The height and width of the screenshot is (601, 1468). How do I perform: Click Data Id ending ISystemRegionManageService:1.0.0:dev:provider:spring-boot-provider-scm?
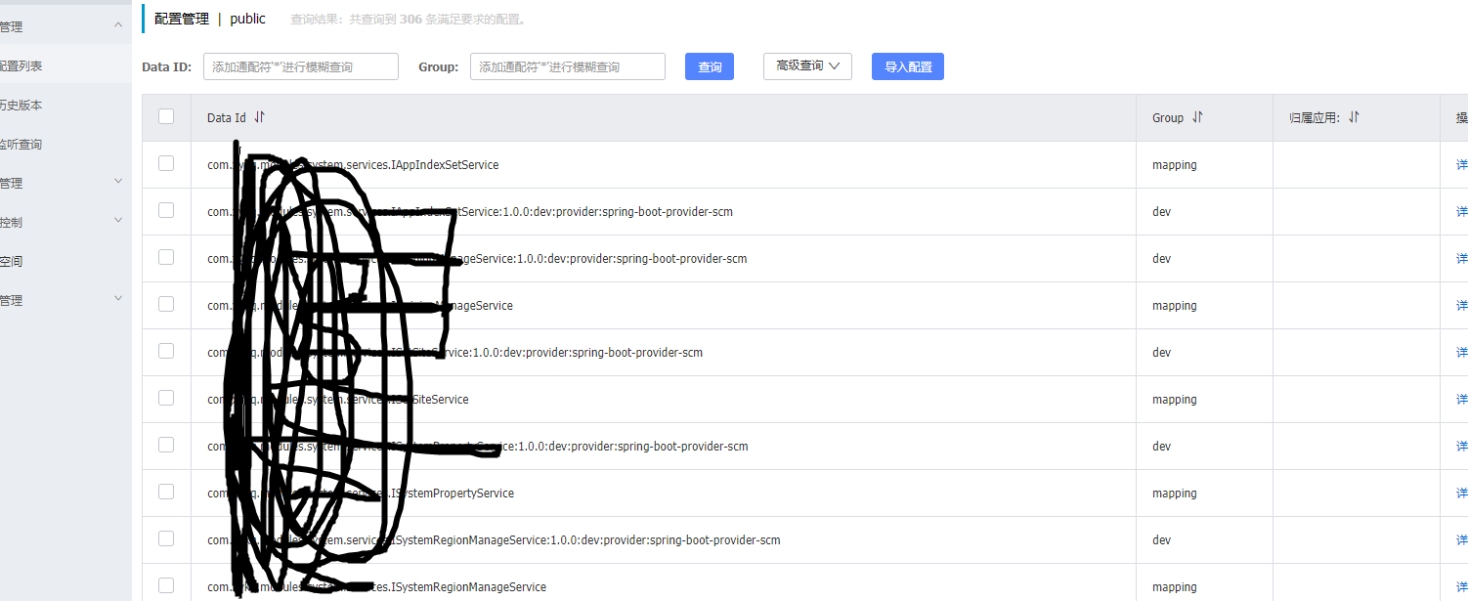[494, 540]
